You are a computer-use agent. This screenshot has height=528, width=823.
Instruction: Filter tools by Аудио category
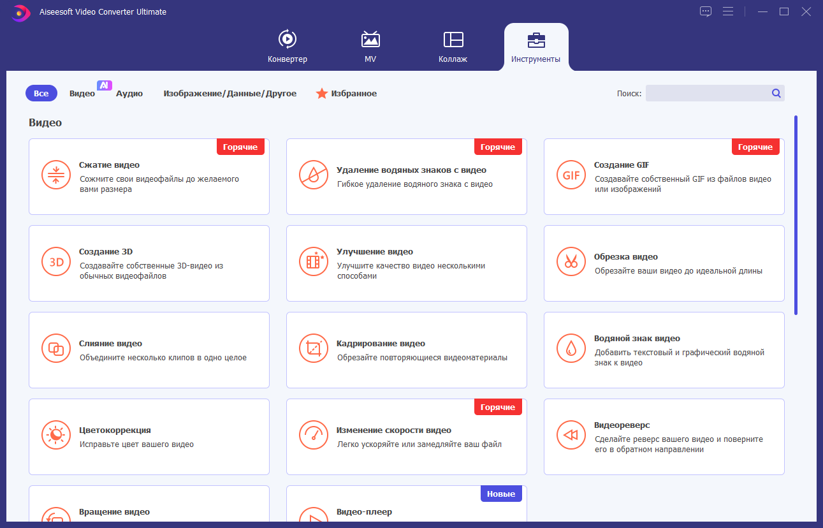[129, 94]
